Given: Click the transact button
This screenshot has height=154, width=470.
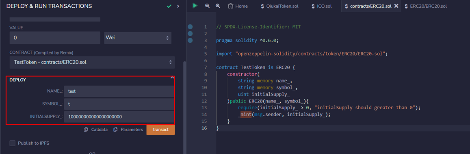Looking at the screenshot, I should [x=161, y=130].
